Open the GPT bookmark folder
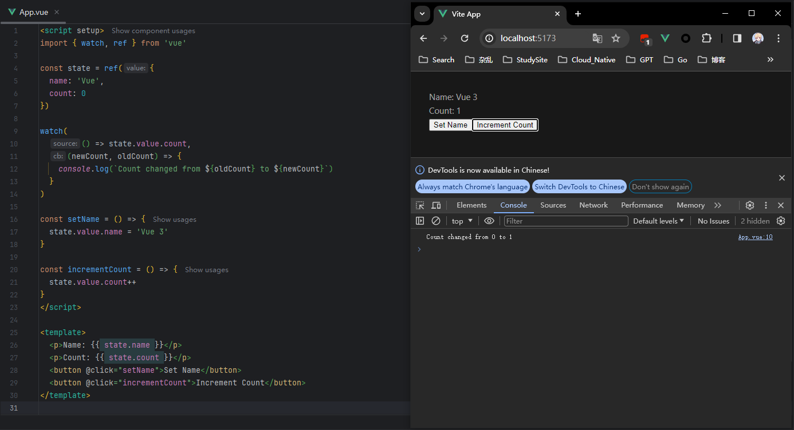The width and height of the screenshot is (794, 430). (640, 59)
